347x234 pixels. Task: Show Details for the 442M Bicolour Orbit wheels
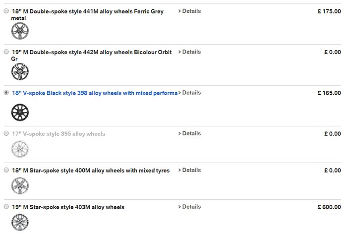click(189, 52)
